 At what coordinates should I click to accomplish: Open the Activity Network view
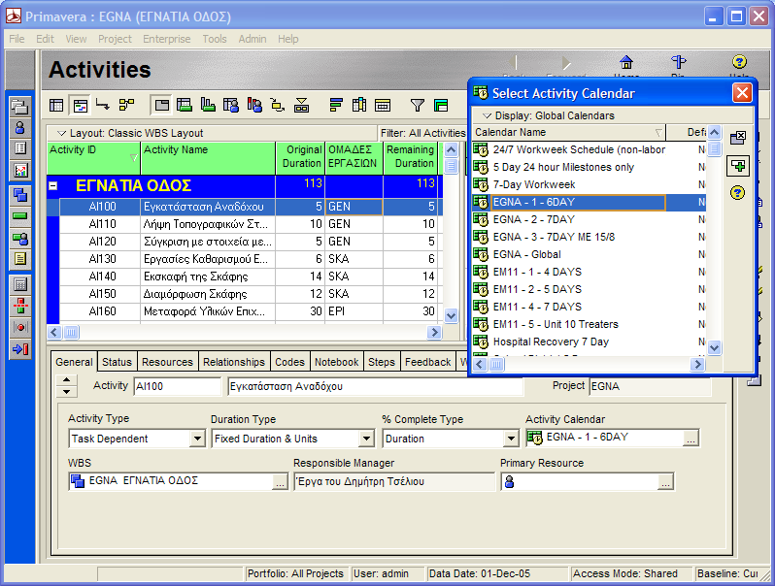(126, 105)
